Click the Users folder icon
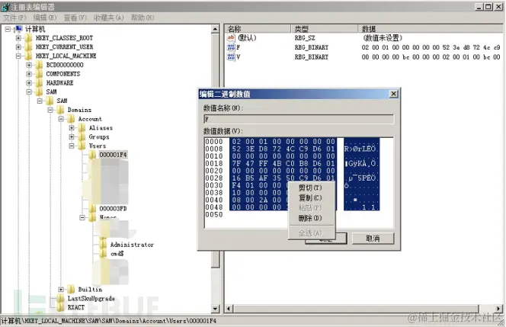Image resolution: width=506 pixels, height=327 pixels. (x=82, y=146)
